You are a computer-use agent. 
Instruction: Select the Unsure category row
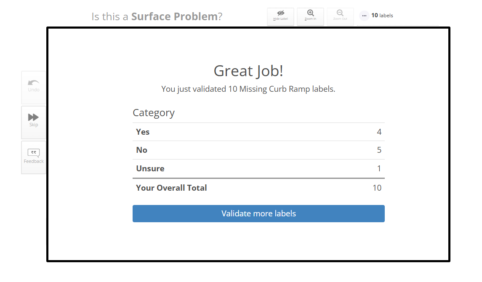[258, 168]
